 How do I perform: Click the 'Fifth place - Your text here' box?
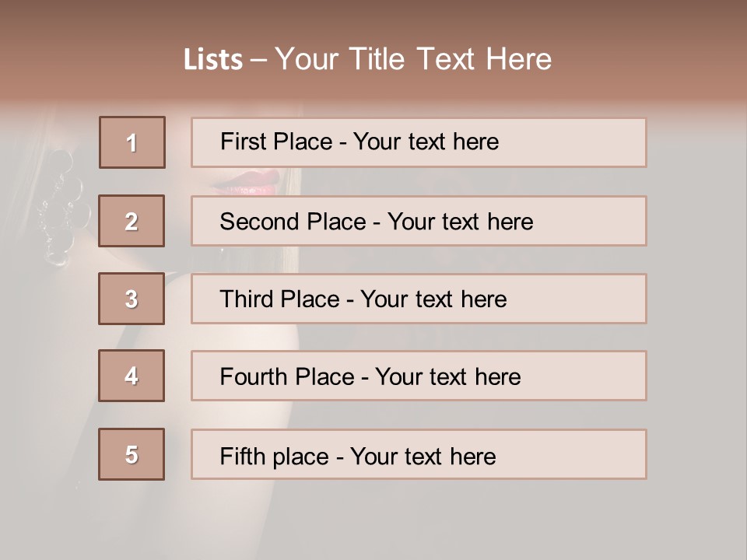tap(419, 454)
